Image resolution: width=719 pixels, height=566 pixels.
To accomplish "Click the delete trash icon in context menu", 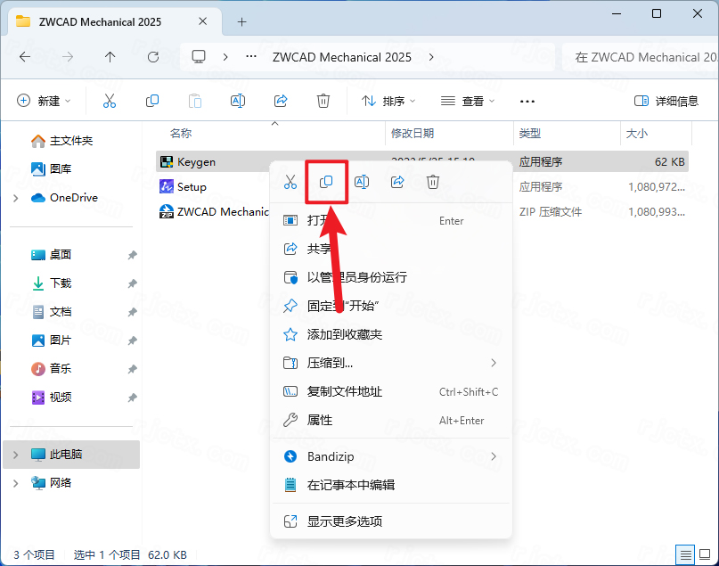I will pos(433,182).
